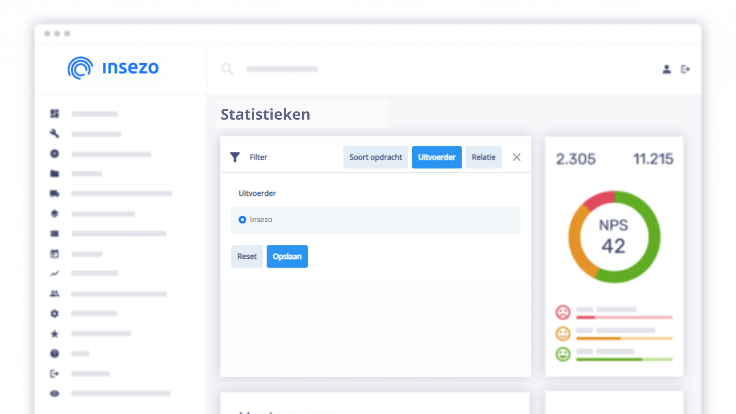Image resolution: width=736 pixels, height=414 pixels.
Task: Open the Relatie filter tab
Action: 483,157
